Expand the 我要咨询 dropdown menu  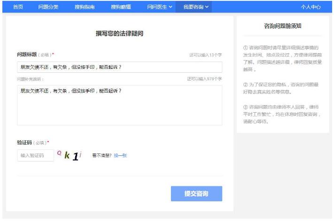point(195,7)
